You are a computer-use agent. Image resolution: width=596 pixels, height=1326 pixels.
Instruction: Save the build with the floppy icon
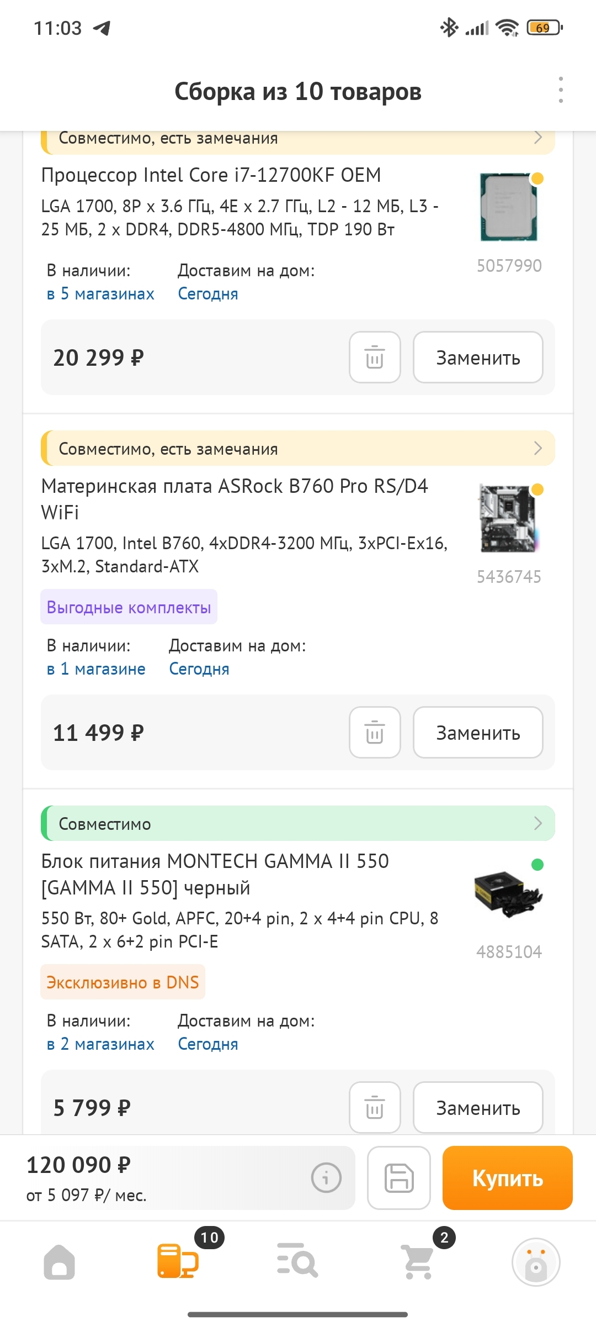click(x=399, y=1178)
